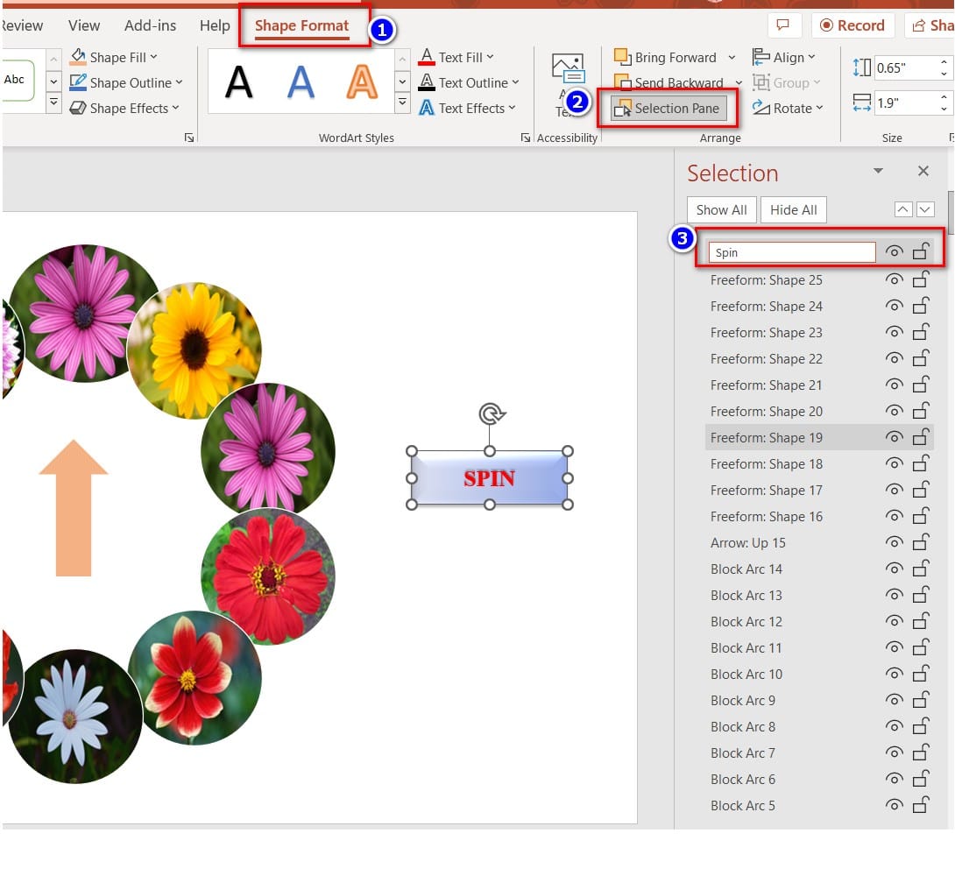Click the Shape Outline pen icon

click(78, 82)
